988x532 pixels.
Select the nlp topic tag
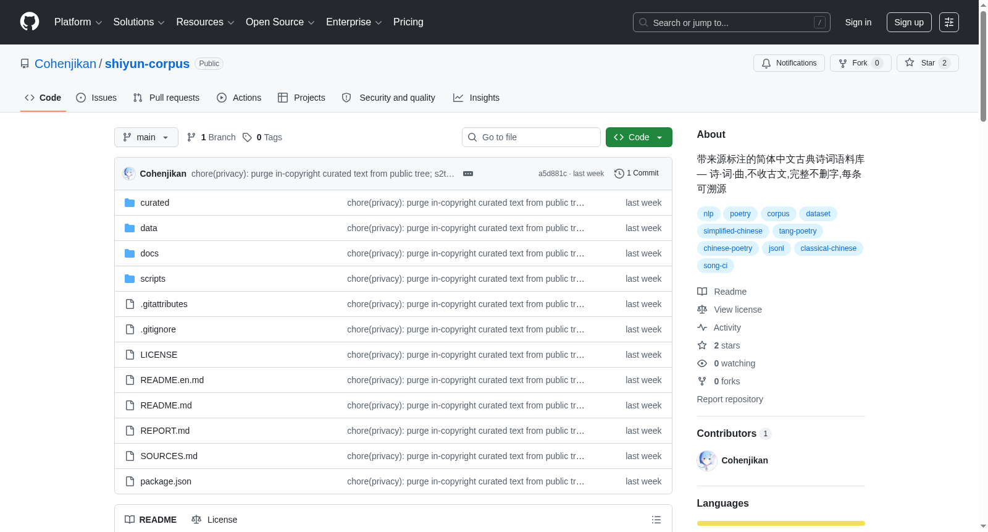point(708,214)
